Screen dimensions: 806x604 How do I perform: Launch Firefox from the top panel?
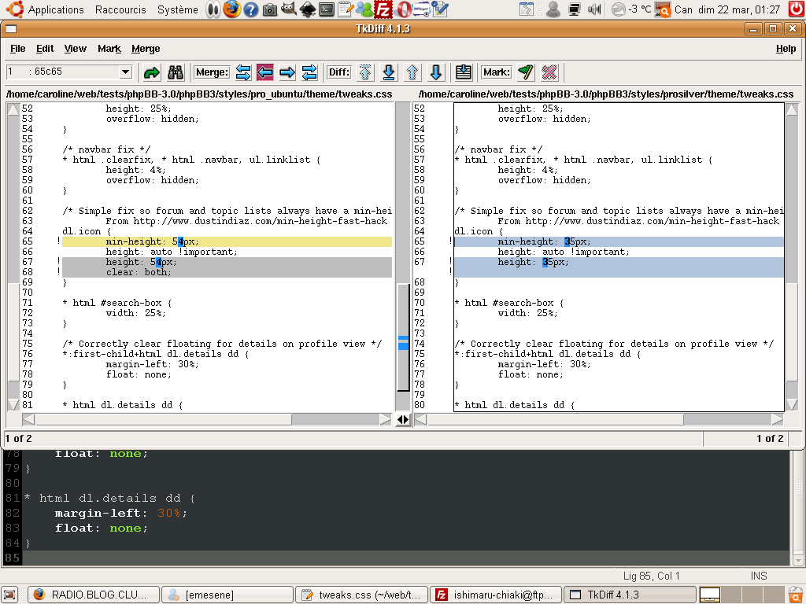[231, 9]
